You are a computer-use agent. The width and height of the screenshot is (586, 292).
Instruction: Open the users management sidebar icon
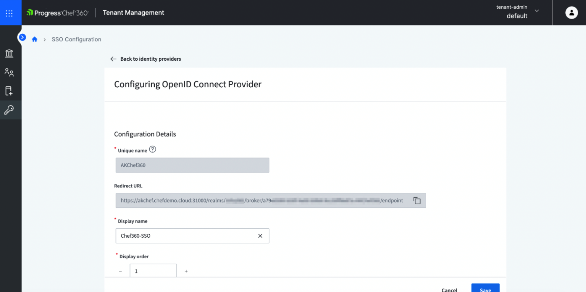click(x=9, y=72)
